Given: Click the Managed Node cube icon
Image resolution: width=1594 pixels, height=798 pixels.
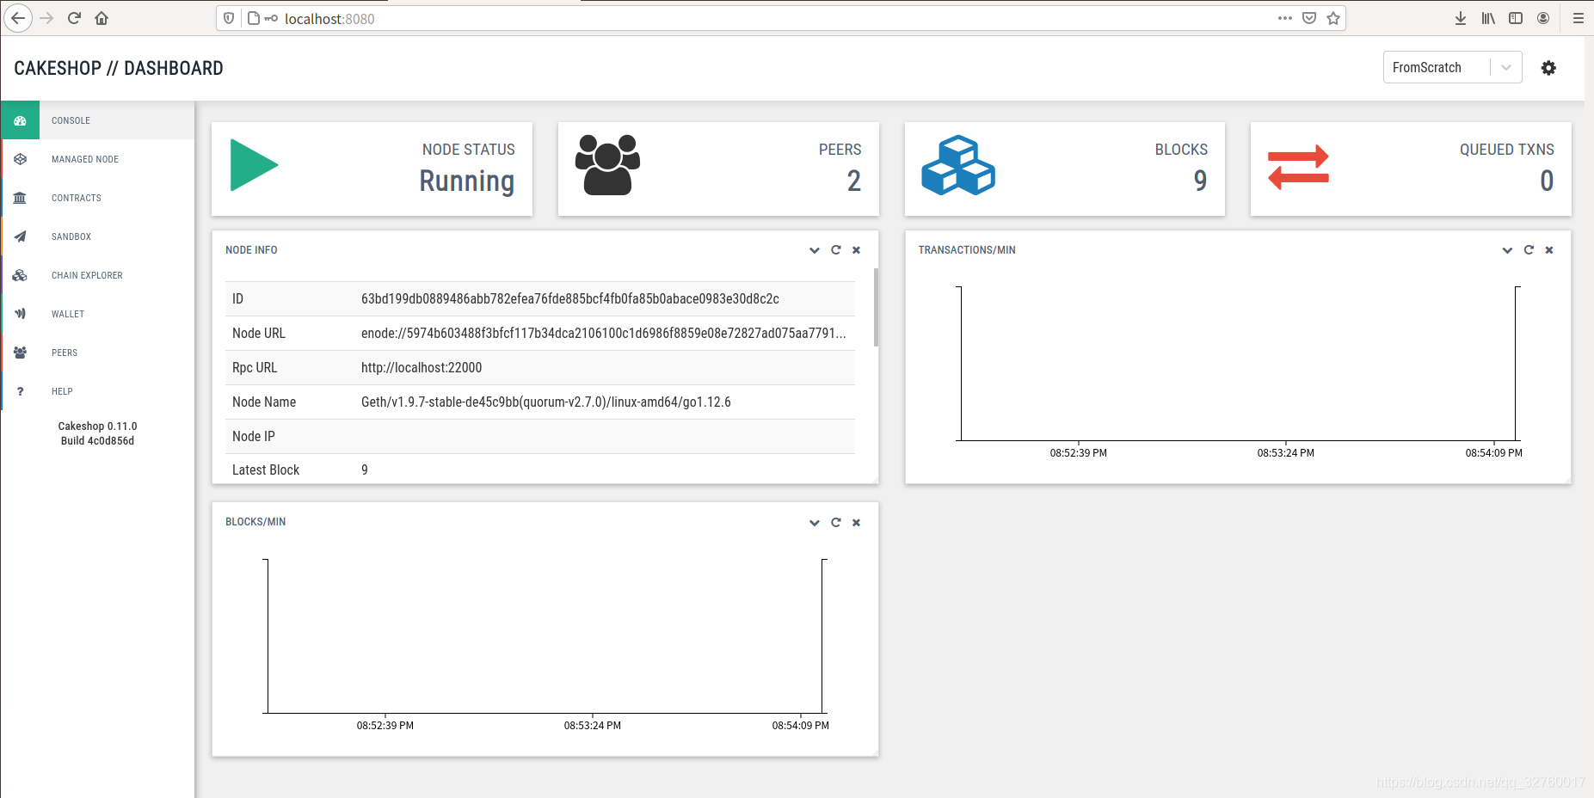Looking at the screenshot, I should (x=20, y=159).
